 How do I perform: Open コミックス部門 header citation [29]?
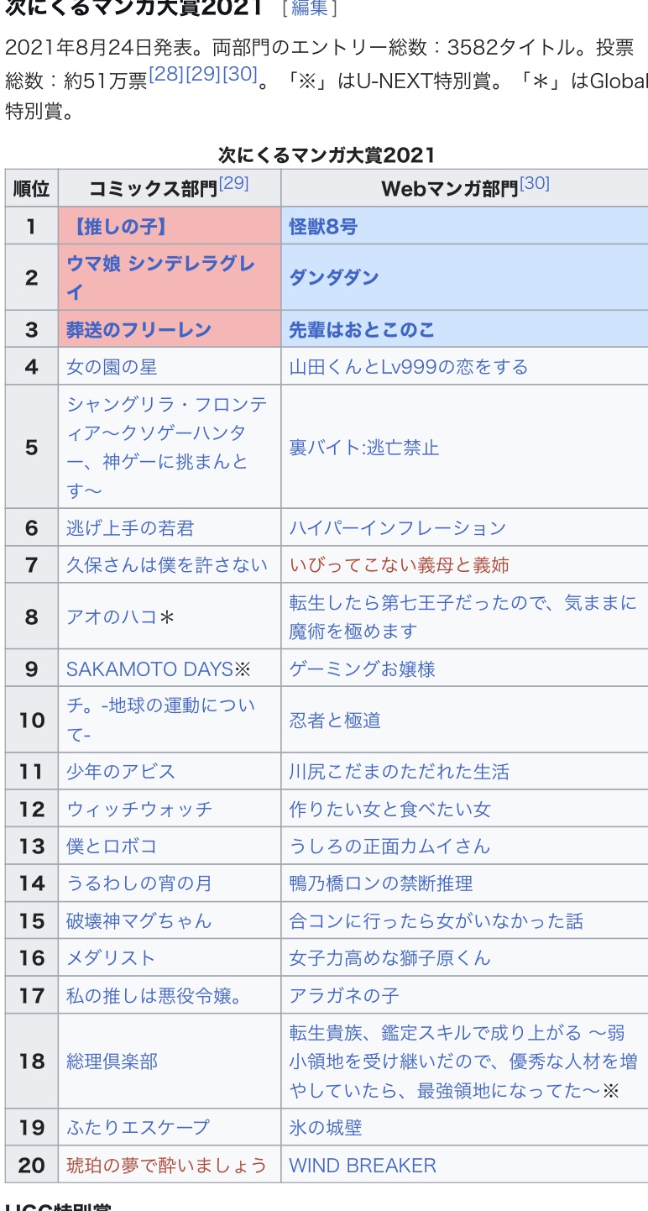click(233, 183)
